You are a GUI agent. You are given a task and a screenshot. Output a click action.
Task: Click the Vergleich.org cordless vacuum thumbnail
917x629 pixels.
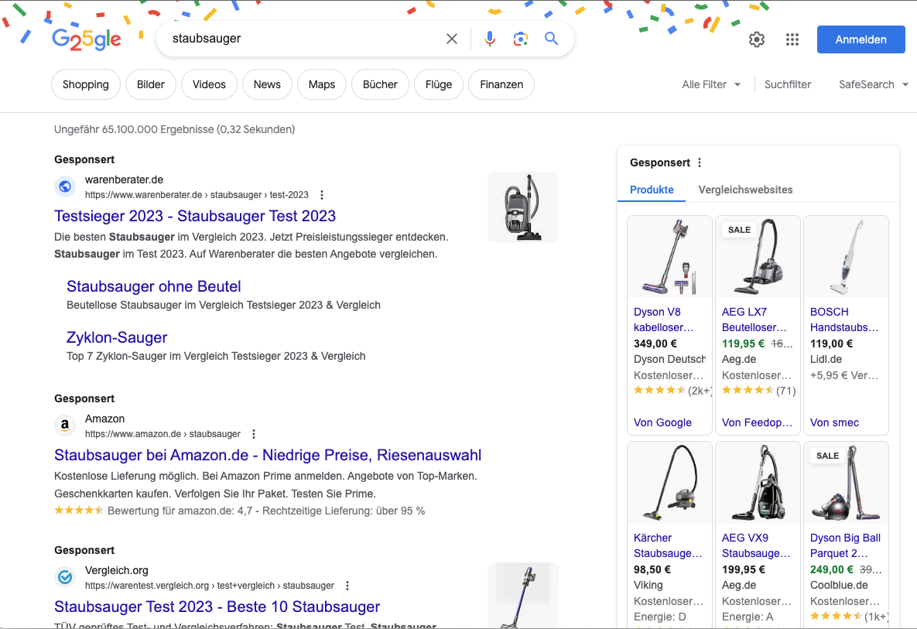[x=523, y=596]
